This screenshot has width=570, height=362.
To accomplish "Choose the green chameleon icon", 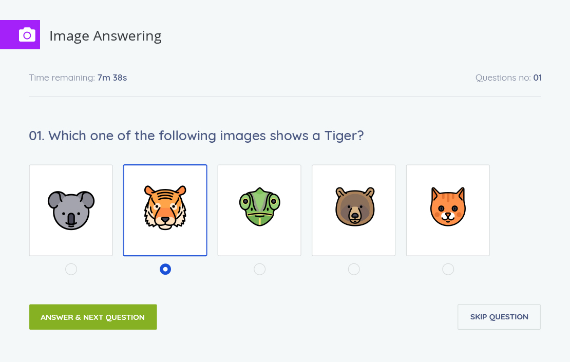I will click(259, 207).
